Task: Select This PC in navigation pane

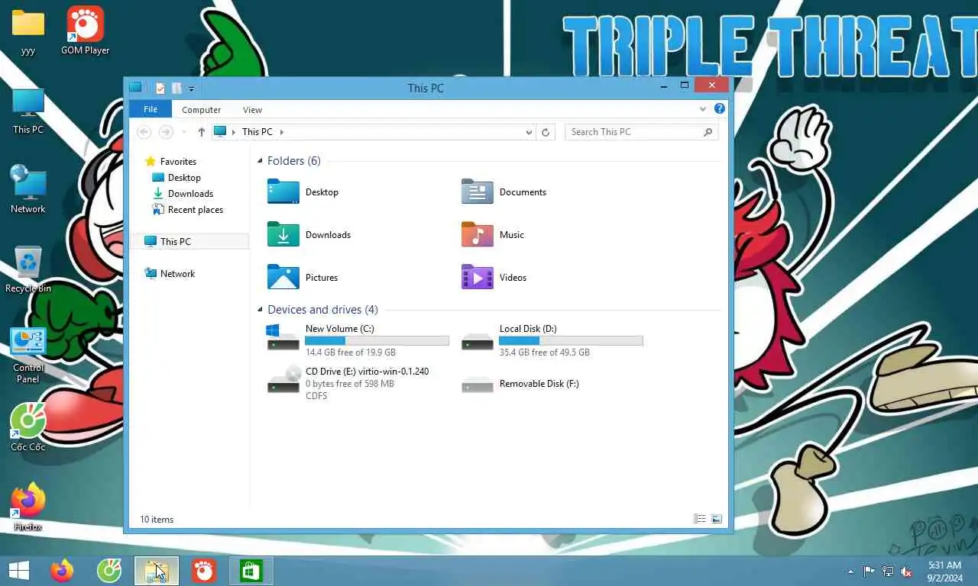Action: tap(175, 242)
